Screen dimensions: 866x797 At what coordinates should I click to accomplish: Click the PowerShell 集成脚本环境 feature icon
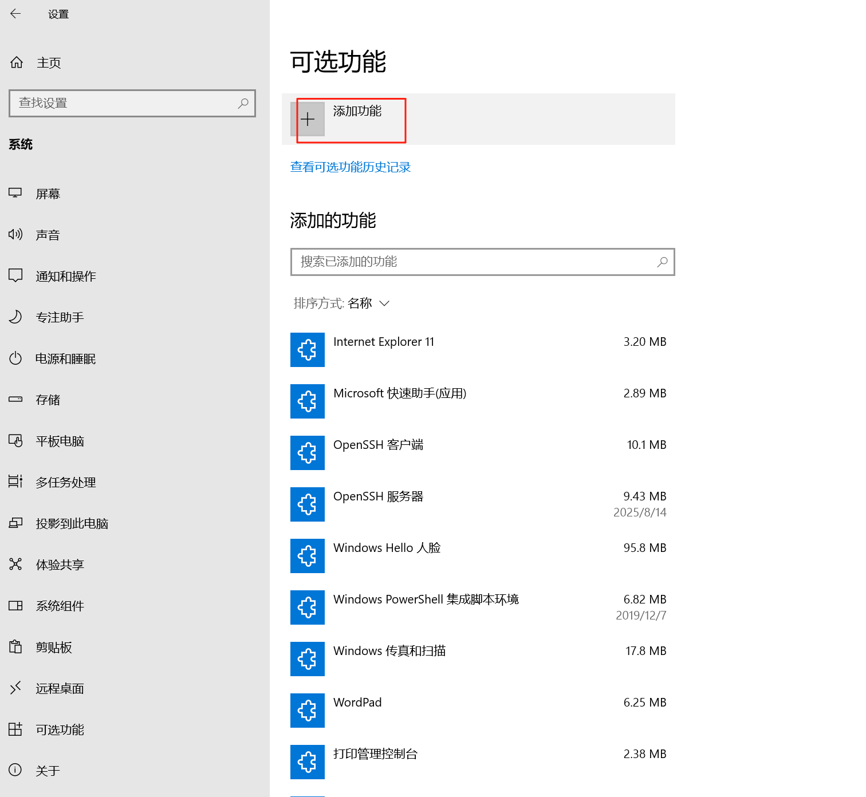pyautogui.click(x=308, y=607)
